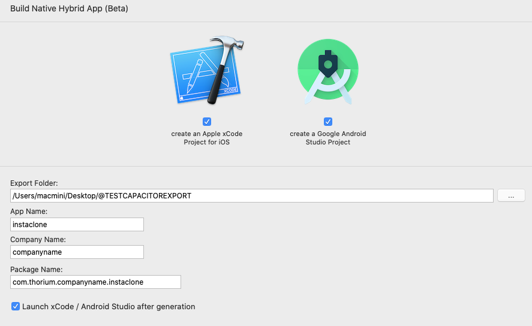The height and width of the screenshot is (326, 532).
Task: Click inside the Export Folder path field
Action: [x=252, y=195]
